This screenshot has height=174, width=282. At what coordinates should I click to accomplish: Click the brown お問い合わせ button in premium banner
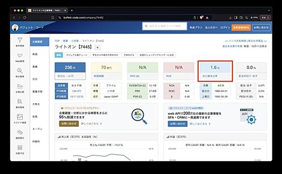[69, 124]
